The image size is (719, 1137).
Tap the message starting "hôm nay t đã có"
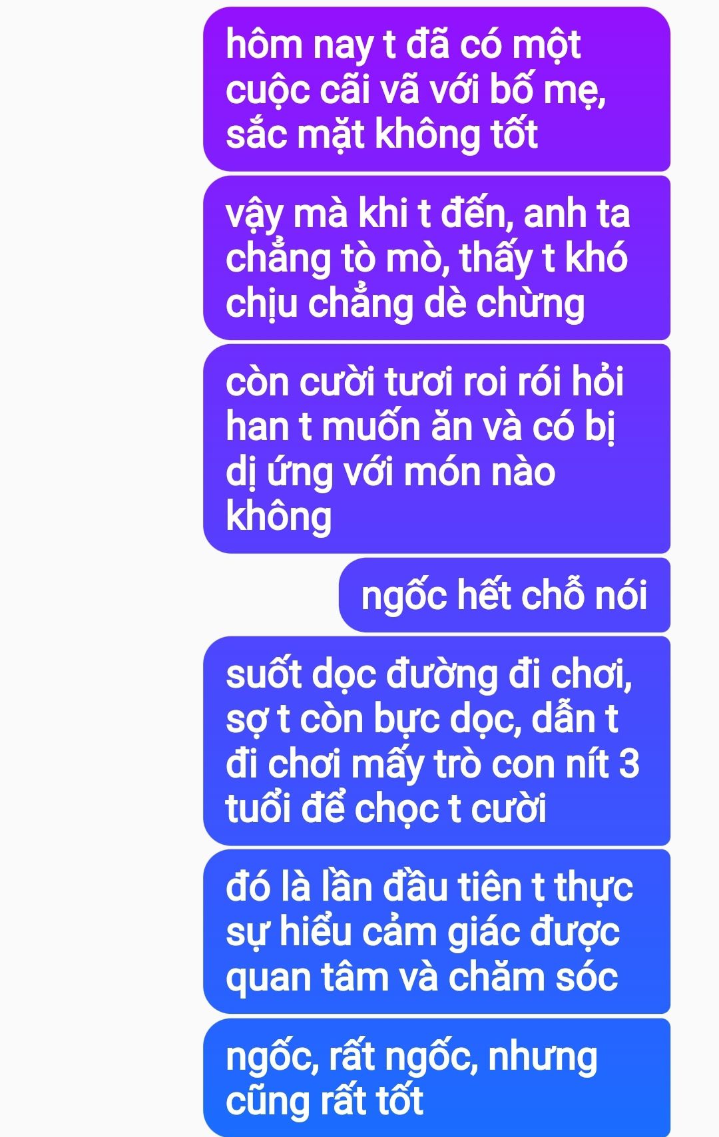pyautogui.click(x=437, y=89)
